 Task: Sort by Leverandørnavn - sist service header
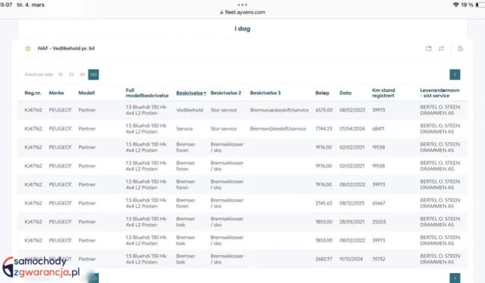(439, 93)
